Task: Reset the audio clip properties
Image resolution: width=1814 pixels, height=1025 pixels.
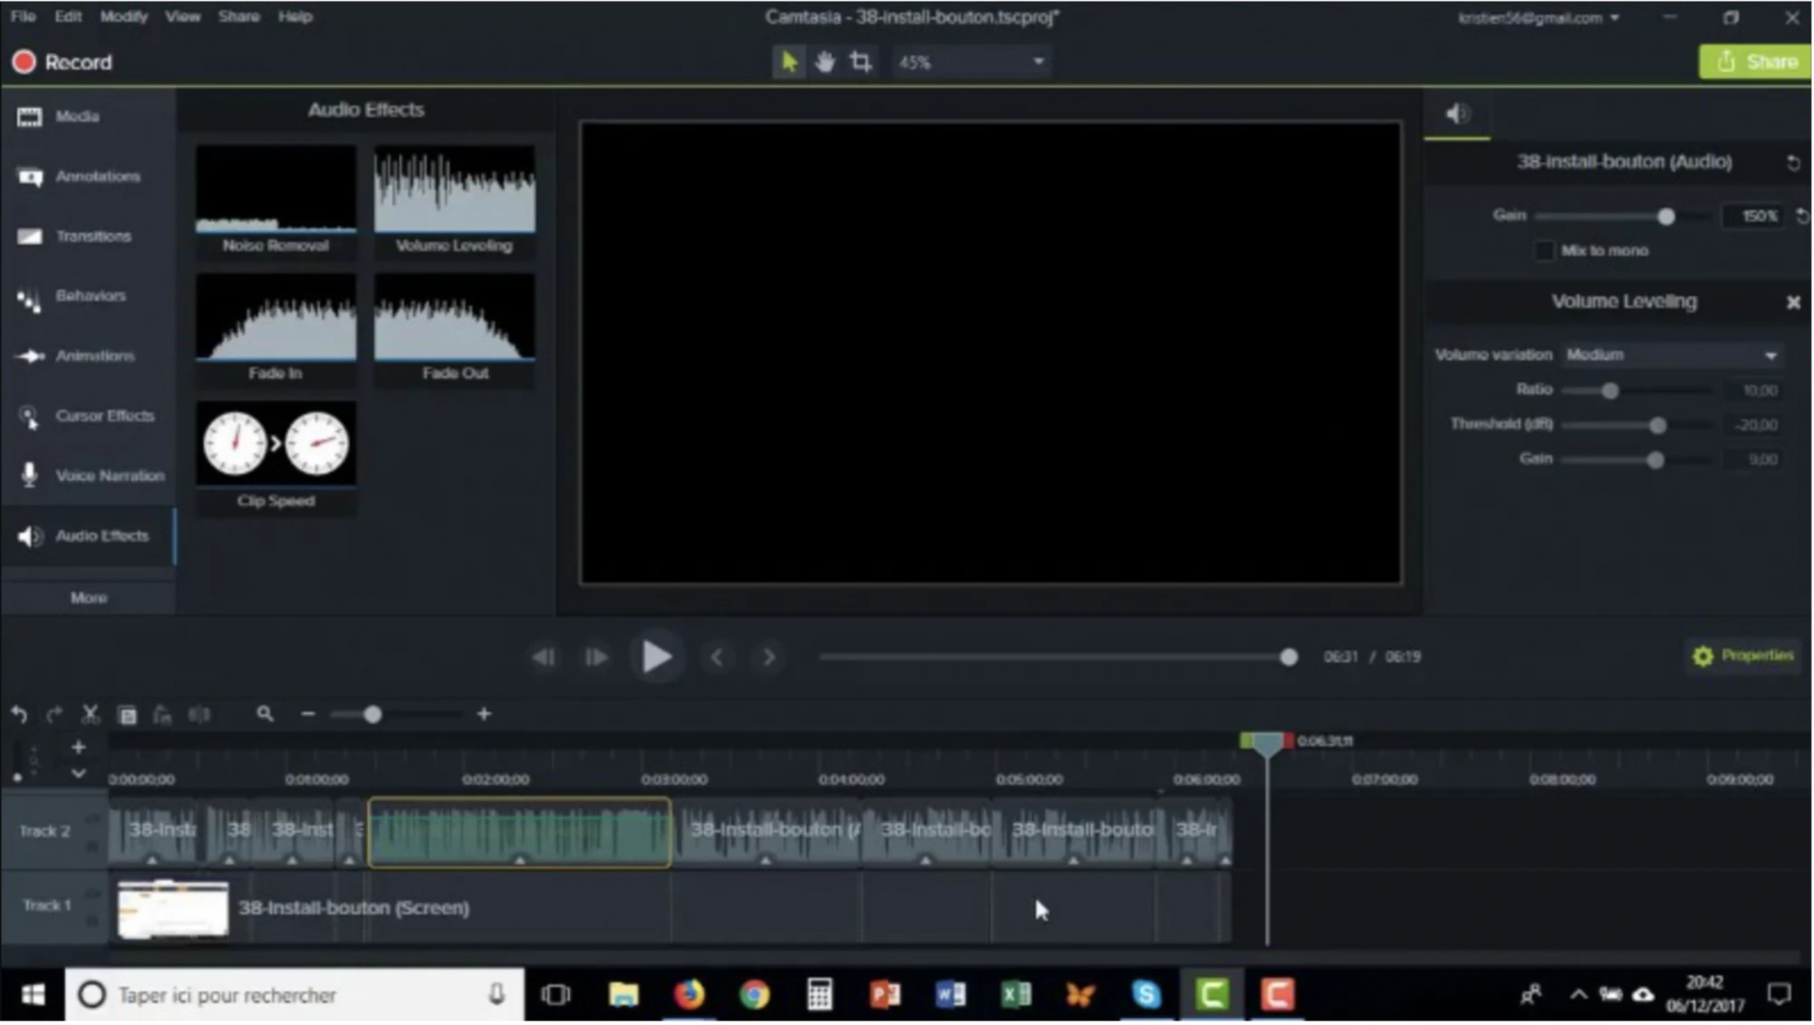Action: point(1792,163)
